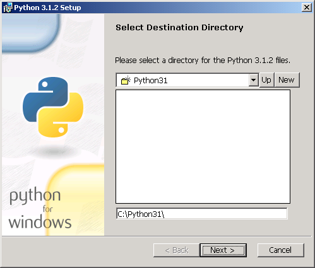Focus the C:\Python31\ path field
Viewport: 315px width, 268px height.
coord(201,214)
